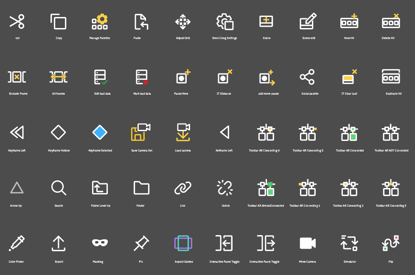Viewport: 415px width, 275px height.
Task: Open the Folder Level Up icon
Action: (100, 188)
